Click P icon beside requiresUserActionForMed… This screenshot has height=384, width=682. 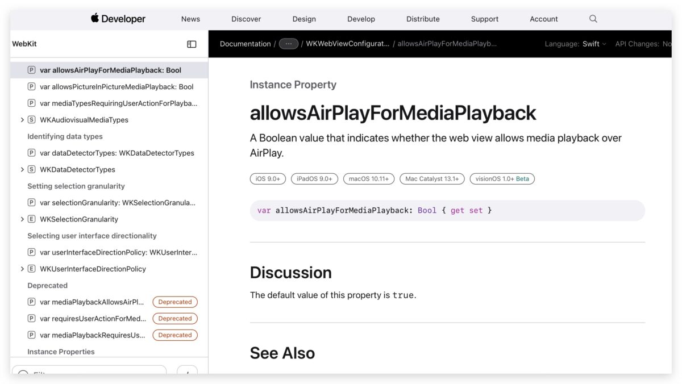tap(32, 319)
